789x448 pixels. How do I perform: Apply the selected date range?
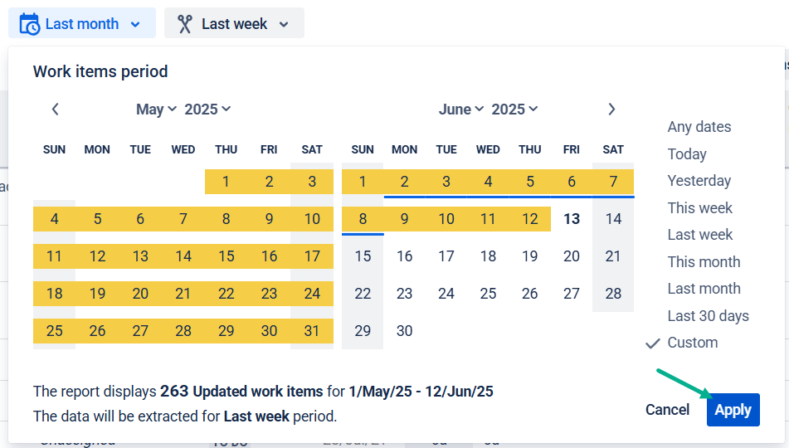tap(733, 410)
